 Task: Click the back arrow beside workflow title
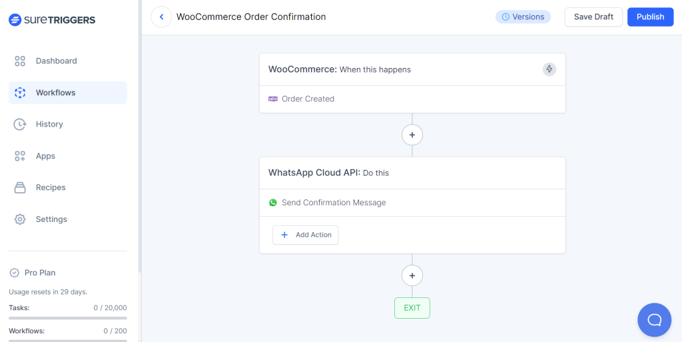coord(161,17)
